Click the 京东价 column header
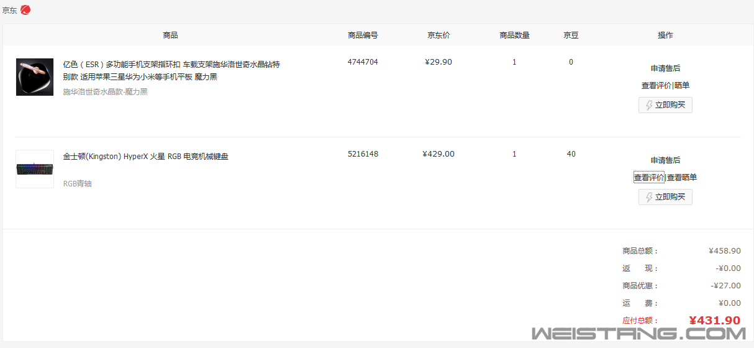The image size is (754, 348). [x=438, y=35]
